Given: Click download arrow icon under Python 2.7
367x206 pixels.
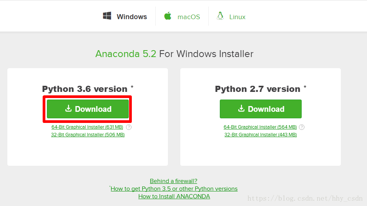Looking at the screenshot, I should pyautogui.click(x=241, y=109).
